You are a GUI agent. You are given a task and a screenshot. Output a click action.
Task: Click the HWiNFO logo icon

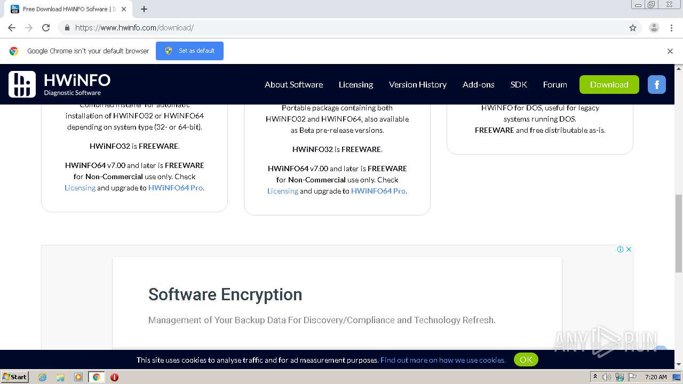22,84
